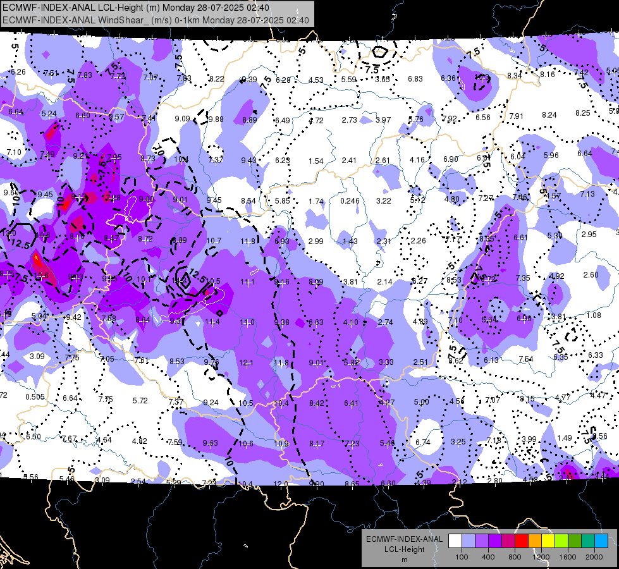Click the light blue legend swatch above 100
This screenshot has width=619, height=569.
point(469,541)
